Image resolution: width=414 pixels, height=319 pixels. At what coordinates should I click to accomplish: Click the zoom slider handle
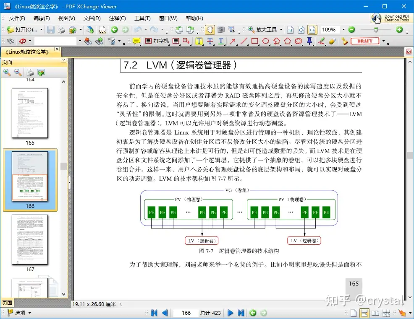click(x=376, y=30)
